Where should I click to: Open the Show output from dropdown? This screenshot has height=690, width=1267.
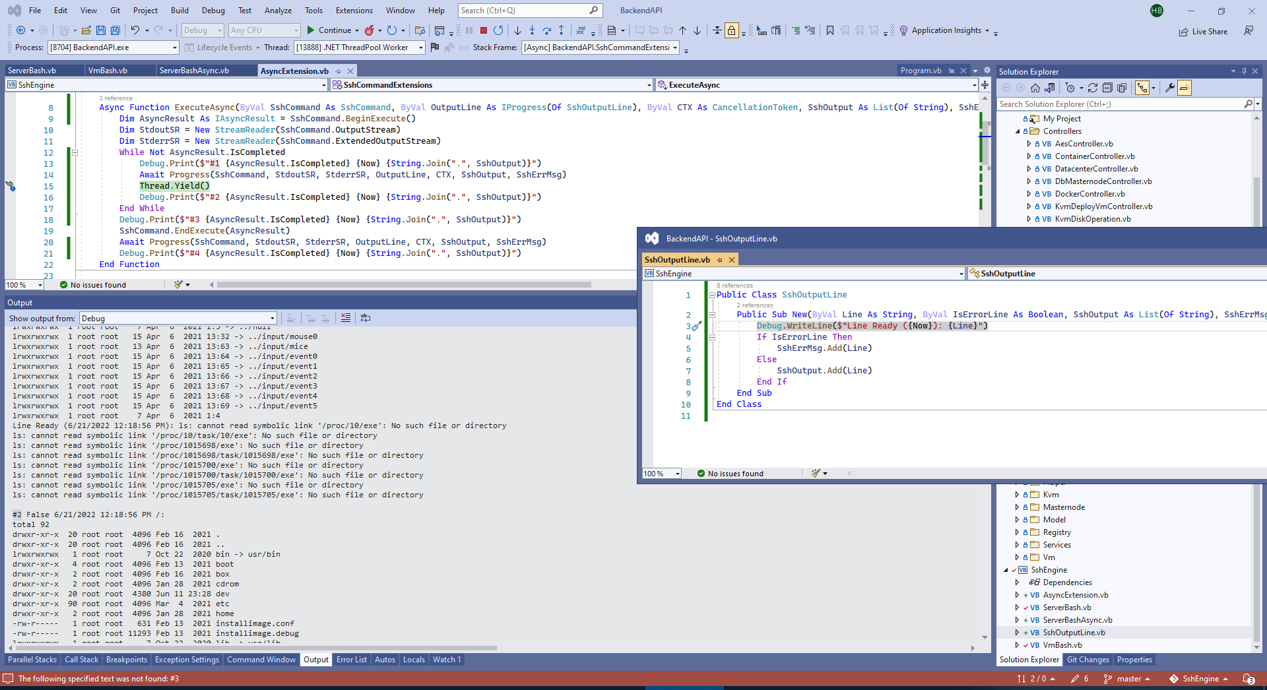178,318
